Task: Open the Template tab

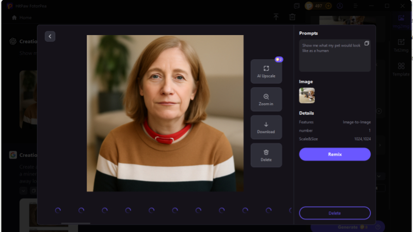Action: pyautogui.click(x=401, y=69)
